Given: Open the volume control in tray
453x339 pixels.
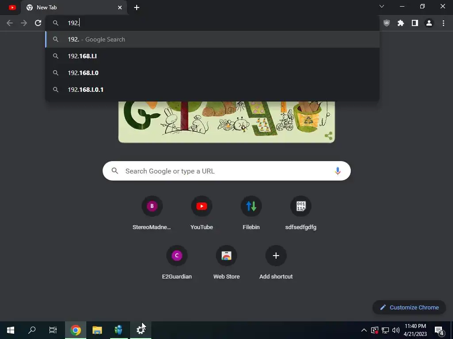Looking at the screenshot, I should (x=396, y=330).
